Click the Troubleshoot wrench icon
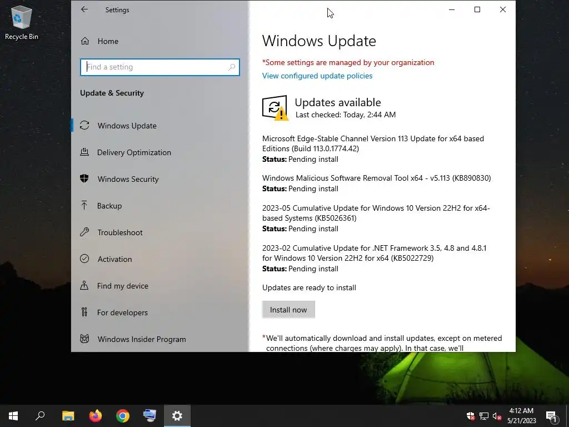This screenshot has height=427, width=569. tap(84, 232)
